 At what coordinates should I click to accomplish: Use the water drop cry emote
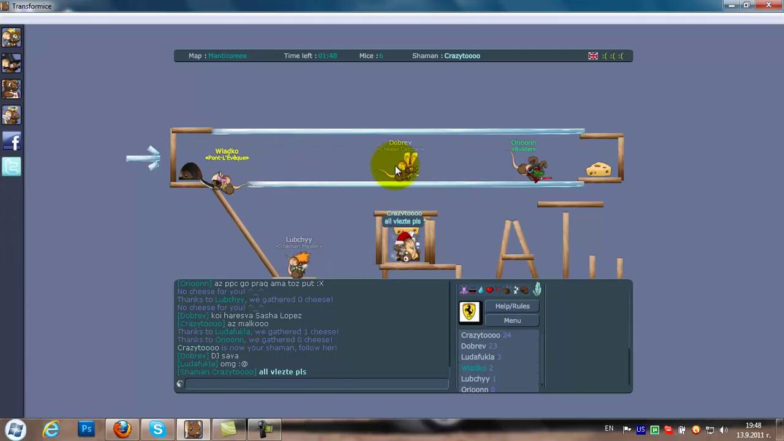[481, 290]
